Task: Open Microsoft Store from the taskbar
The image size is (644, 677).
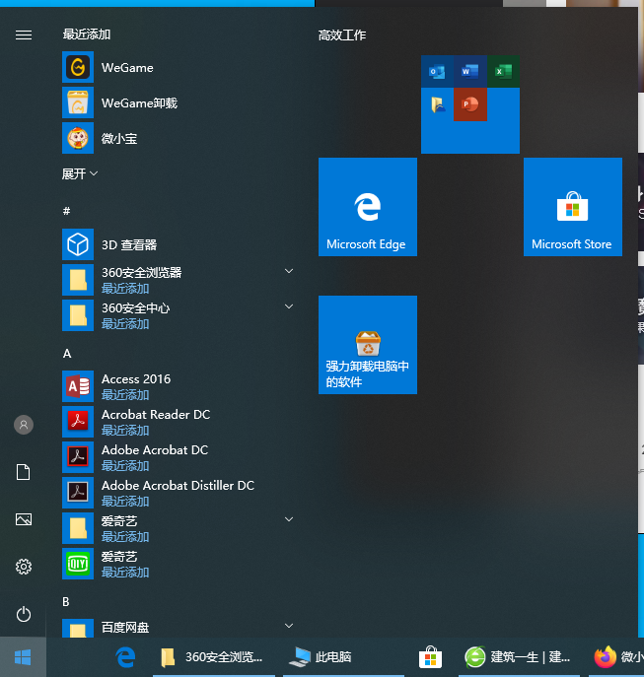Action: click(x=431, y=657)
